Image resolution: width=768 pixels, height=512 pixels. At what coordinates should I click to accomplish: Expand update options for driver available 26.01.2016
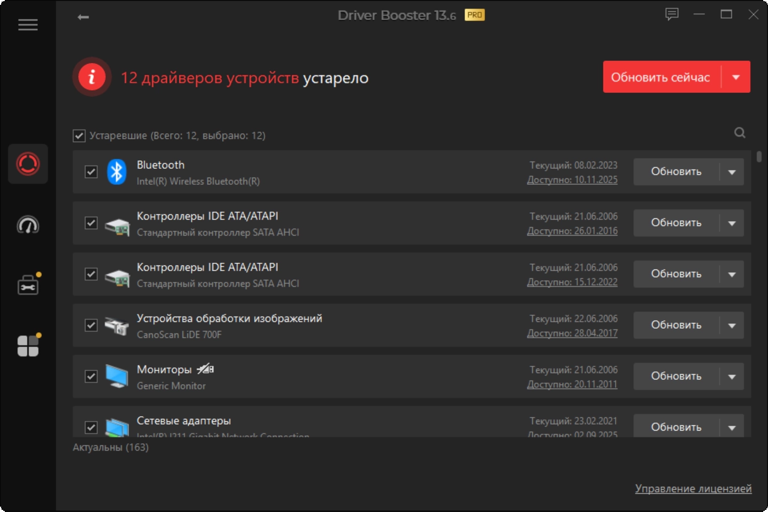point(732,223)
